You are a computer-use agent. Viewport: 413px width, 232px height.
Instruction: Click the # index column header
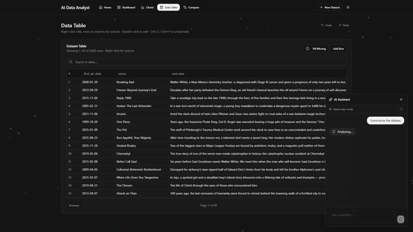pos(69,74)
